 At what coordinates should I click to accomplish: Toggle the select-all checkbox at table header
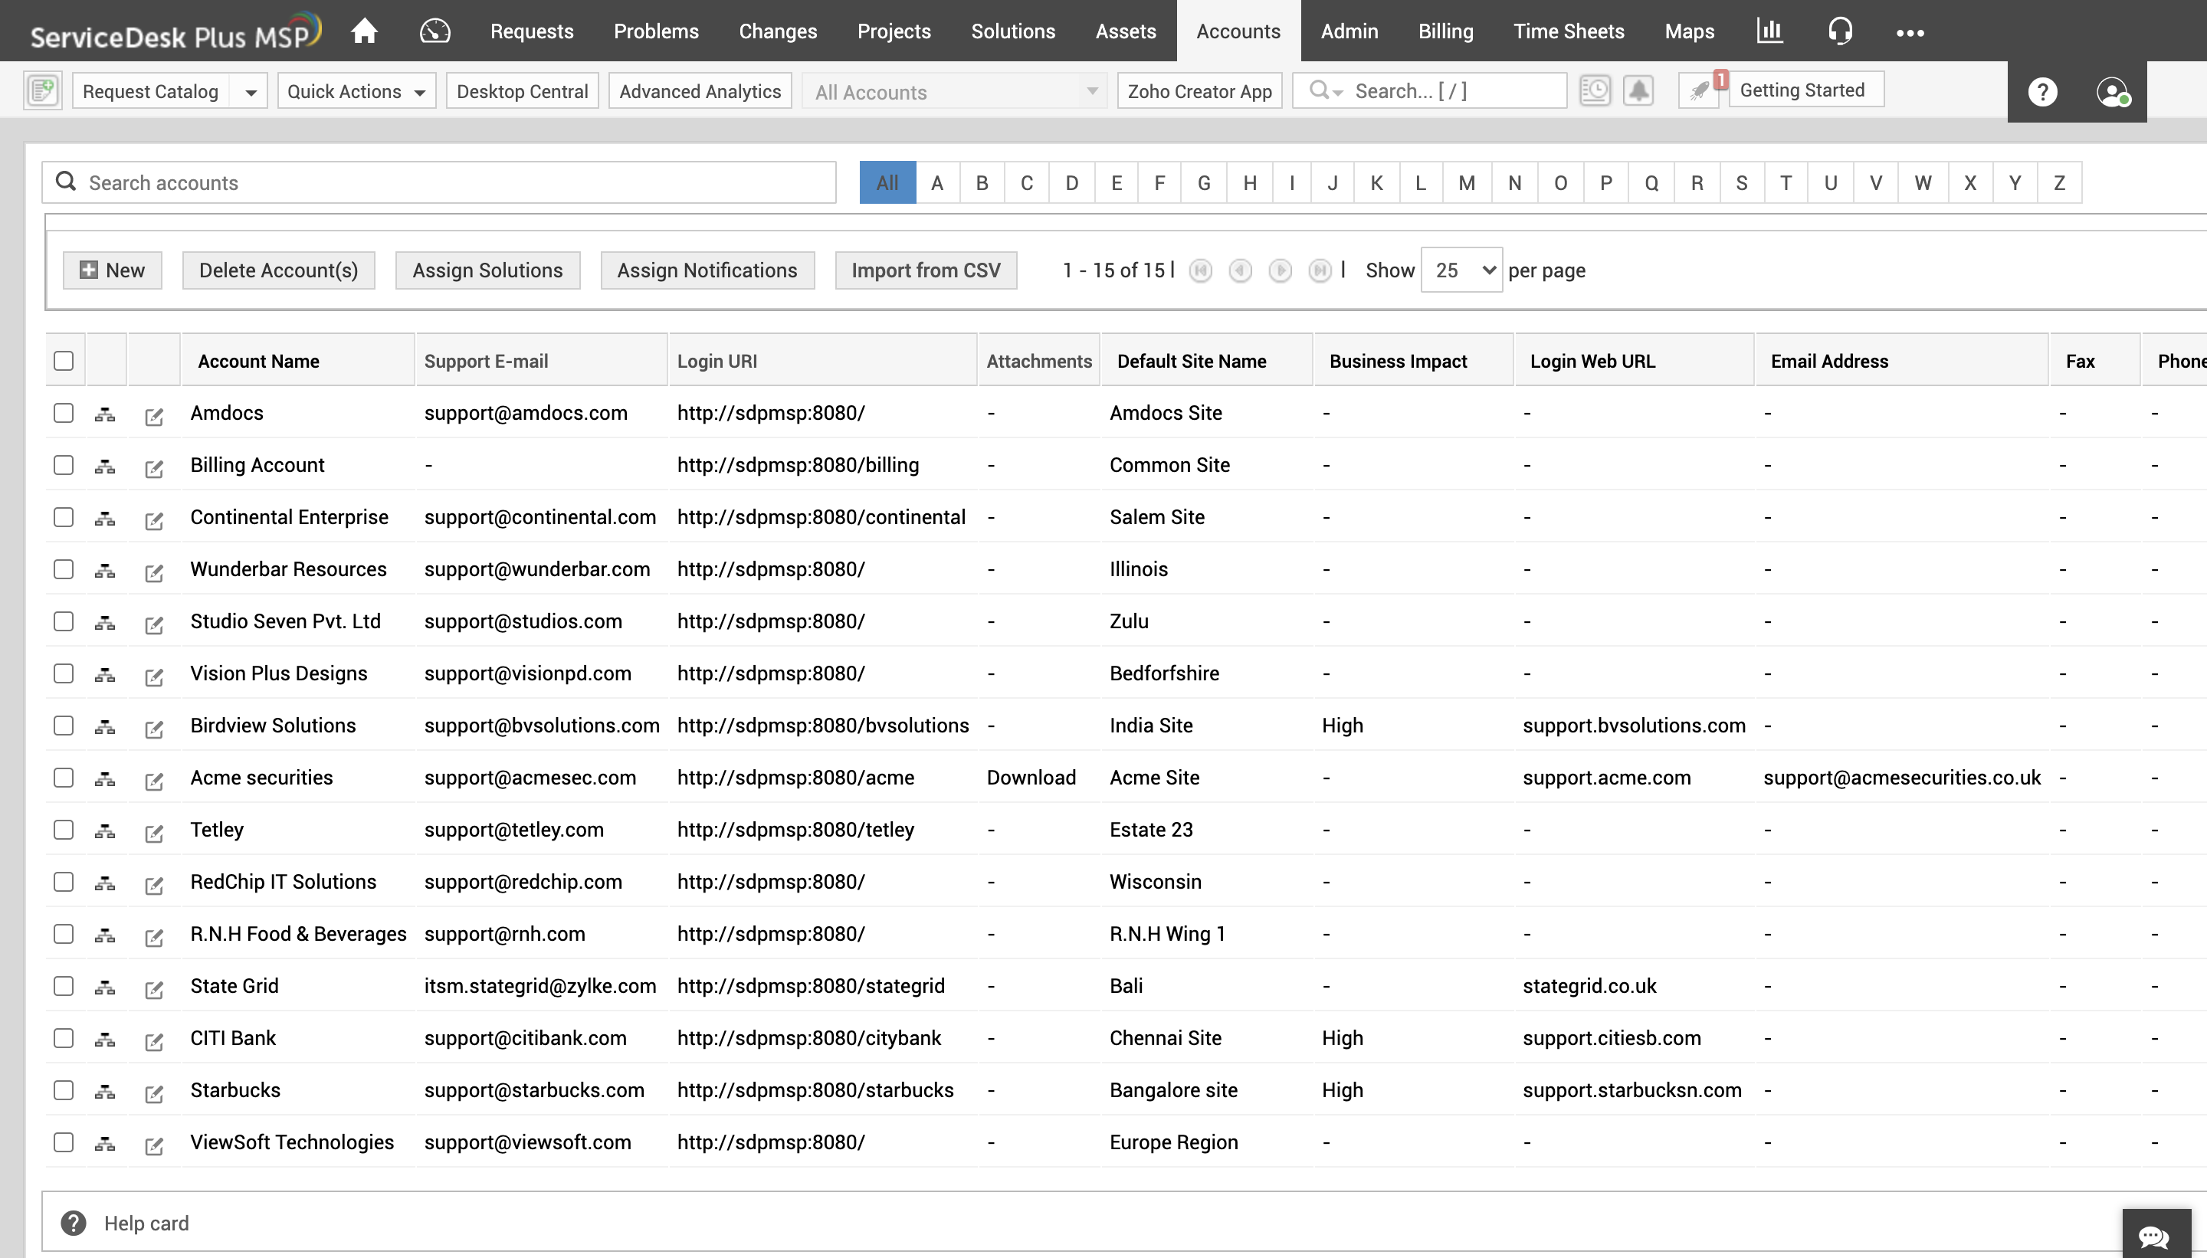[x=64, y=361]
